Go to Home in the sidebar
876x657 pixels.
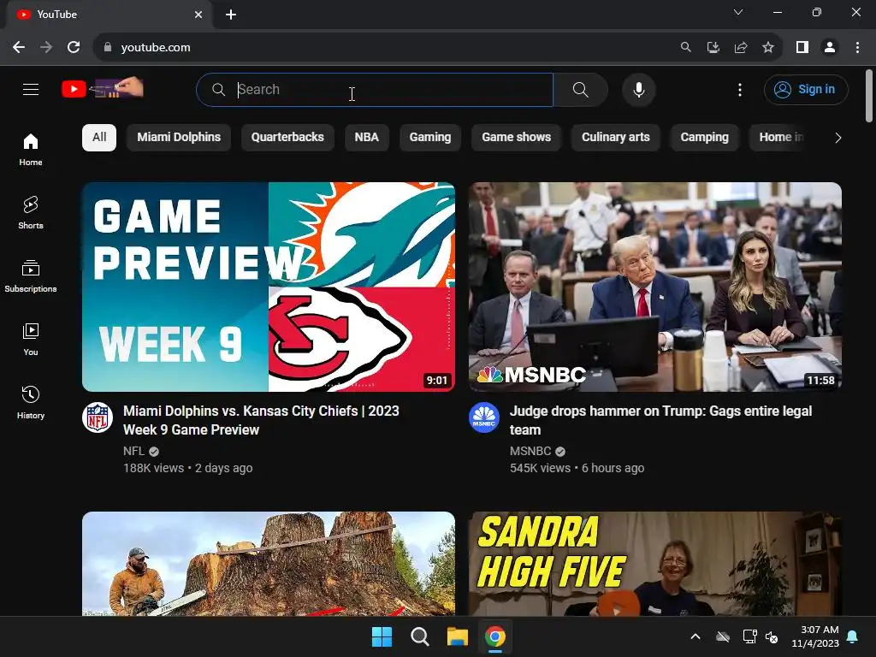point(31,149)
